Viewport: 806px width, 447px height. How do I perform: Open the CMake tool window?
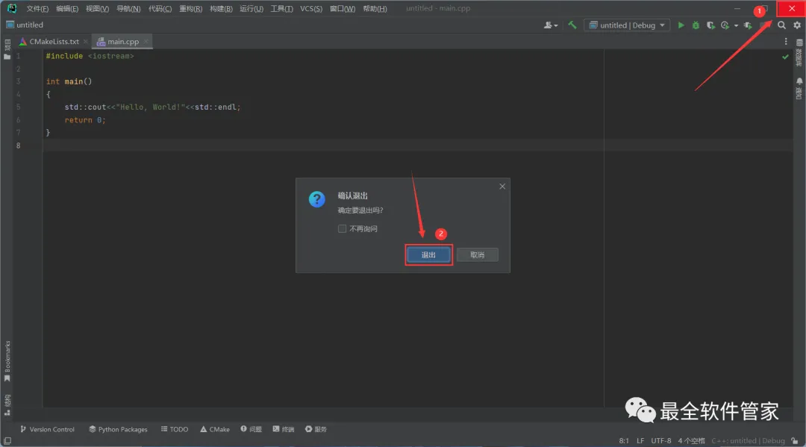pos(215,429)
